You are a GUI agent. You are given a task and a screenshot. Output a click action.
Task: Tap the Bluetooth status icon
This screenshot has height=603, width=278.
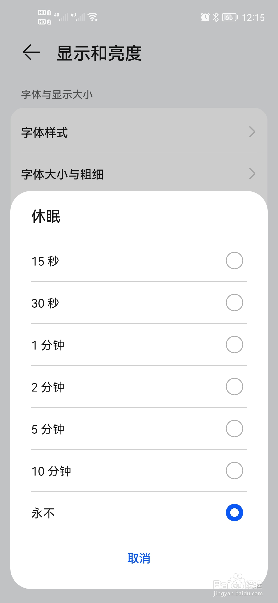pos(216,17)
